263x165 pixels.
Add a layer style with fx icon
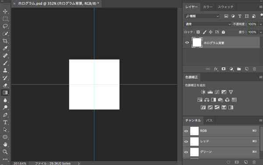[x=216, y=69]
